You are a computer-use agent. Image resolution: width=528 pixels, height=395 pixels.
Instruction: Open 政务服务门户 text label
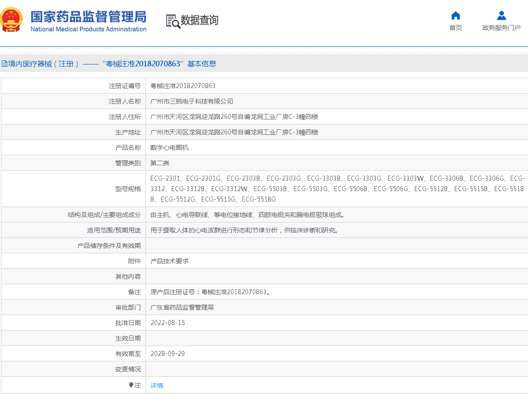click(x=501, y=28)
